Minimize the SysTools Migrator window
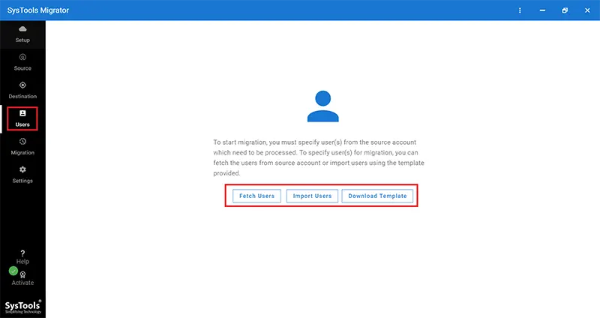The height and width of the screenshot is (318, 600). point(542,10)
